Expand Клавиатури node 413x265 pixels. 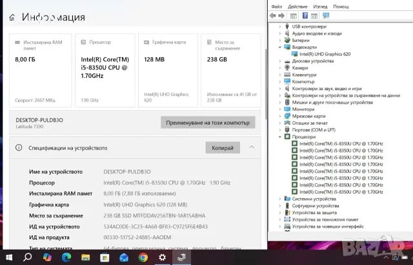[x=279, y=75]
